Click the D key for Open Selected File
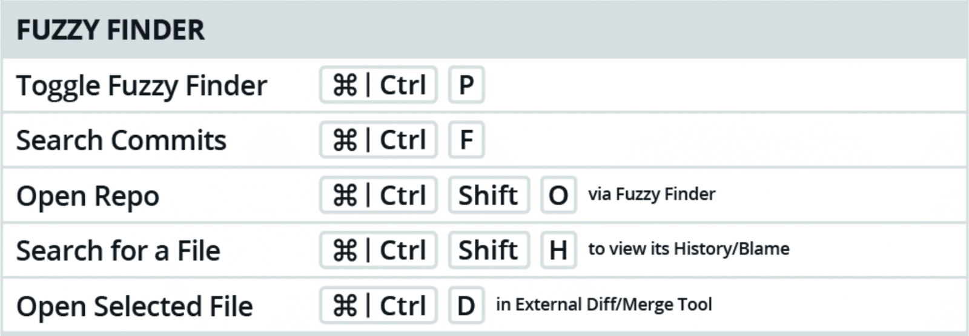Viewport: 969px width, 336px height. (466, 305)
